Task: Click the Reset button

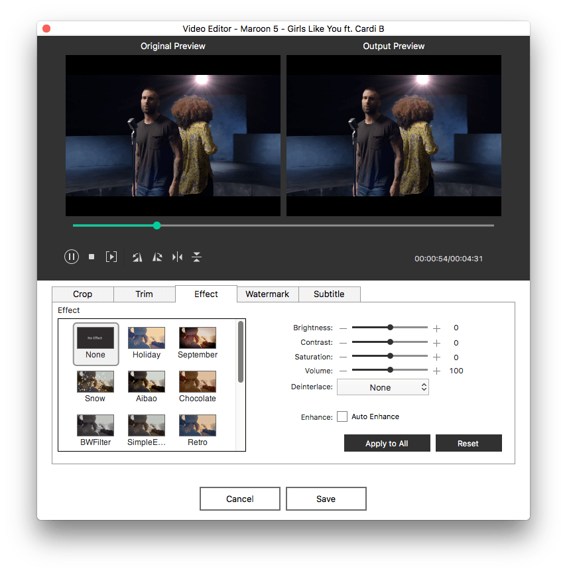Action: (x=468, y=443)
